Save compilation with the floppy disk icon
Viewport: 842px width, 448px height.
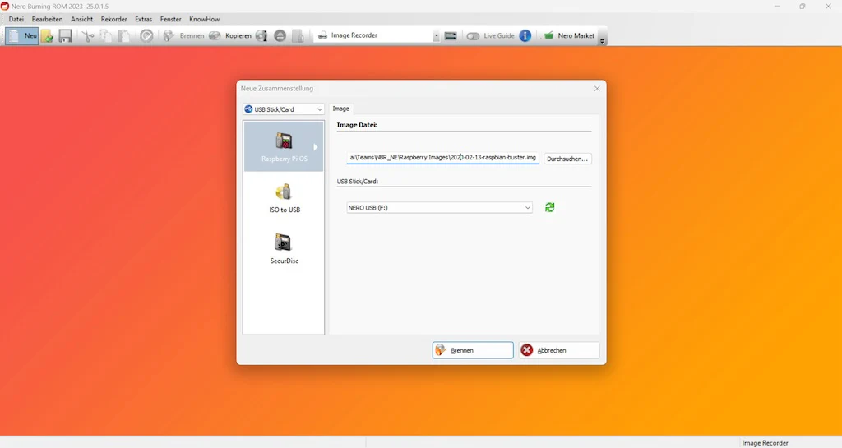pyautogui.click(x=65, y=36)
